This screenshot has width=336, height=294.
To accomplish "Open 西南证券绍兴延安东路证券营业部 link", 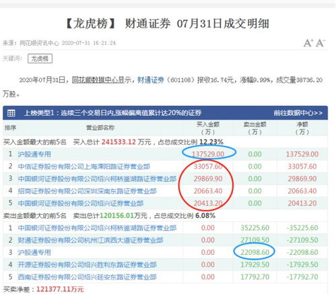I will pos(87,277).
